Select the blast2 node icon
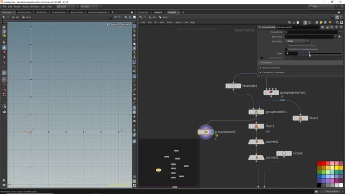The image size is (345, 194). click(256, 126)
